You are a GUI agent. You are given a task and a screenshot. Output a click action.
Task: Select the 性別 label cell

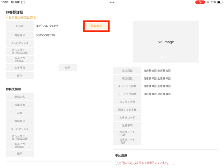click(x=68, y=68)
